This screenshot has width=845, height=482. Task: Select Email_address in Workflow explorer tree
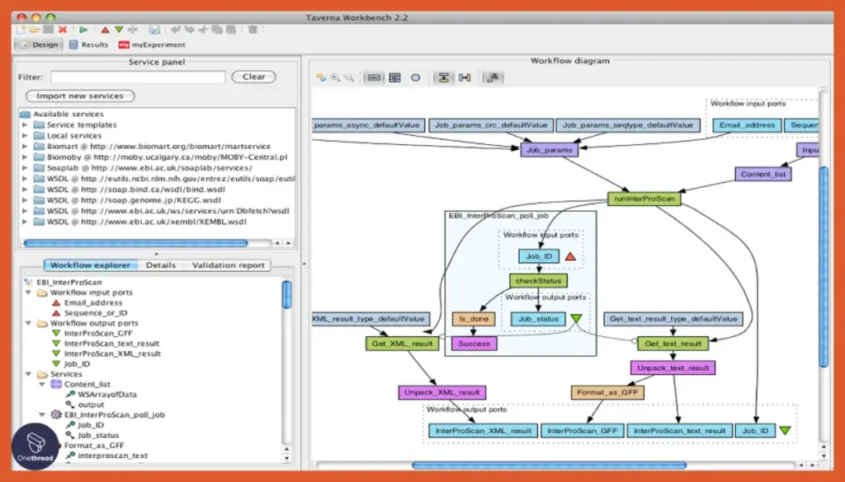pos(93,303)
